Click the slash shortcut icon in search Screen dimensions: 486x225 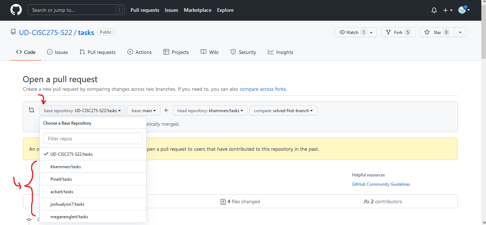coord(119,10)
